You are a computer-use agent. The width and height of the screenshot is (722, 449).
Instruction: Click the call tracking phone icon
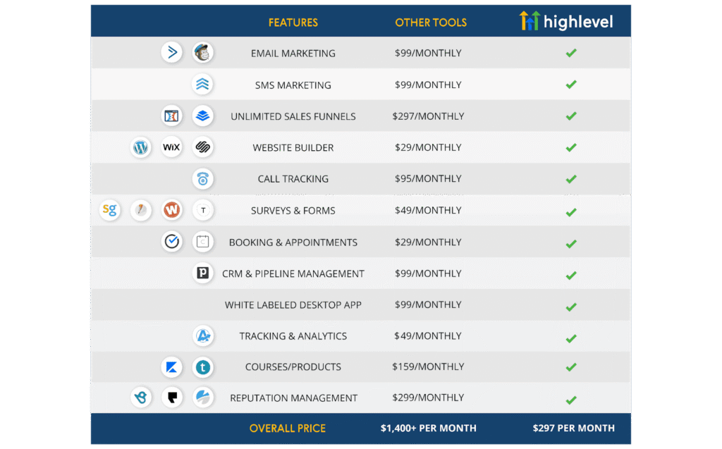[202, 179]
